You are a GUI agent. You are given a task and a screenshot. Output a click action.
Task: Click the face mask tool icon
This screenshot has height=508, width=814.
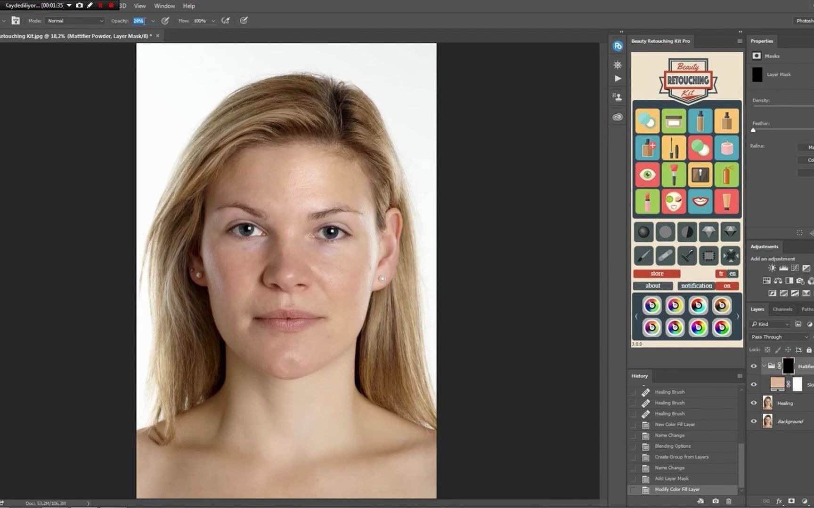click(x=674, y=202)
